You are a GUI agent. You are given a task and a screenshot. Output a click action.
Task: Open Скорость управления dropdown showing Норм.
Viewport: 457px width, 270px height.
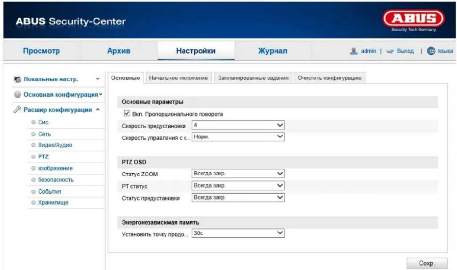pos(238,137)
